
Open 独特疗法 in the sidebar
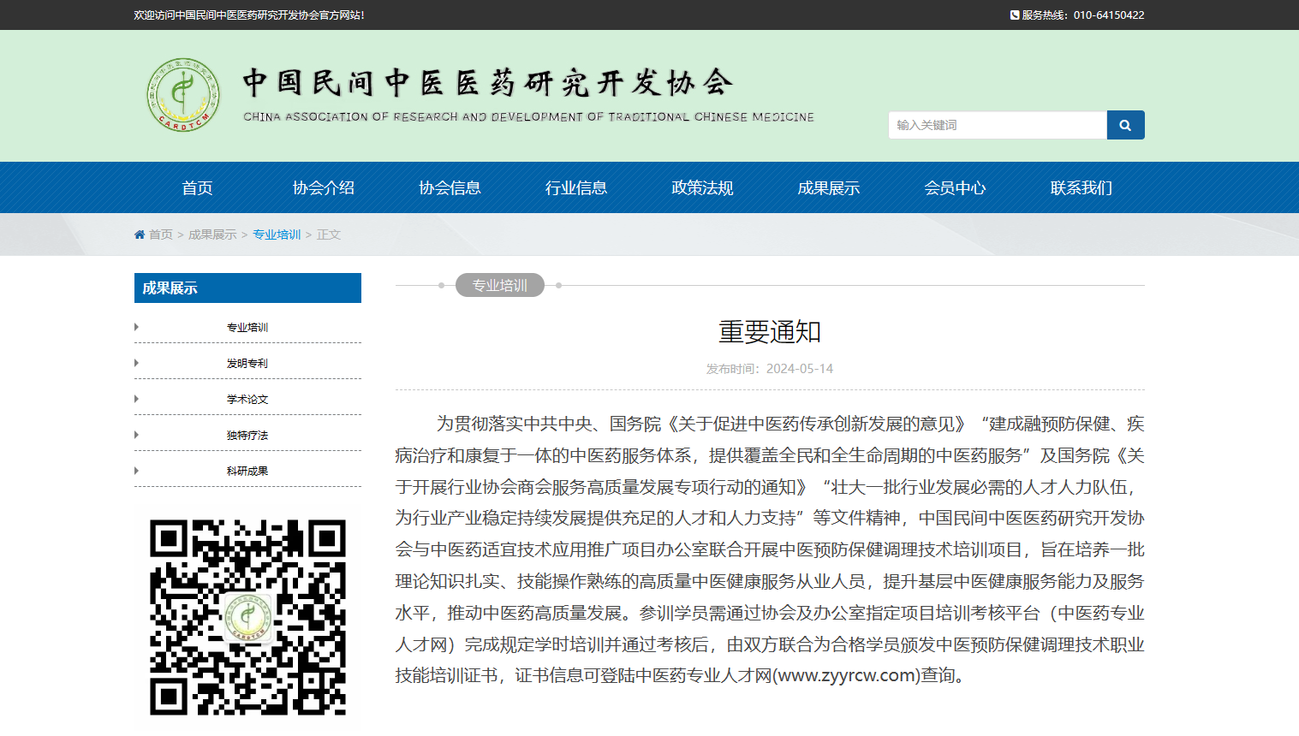[247, 435]
